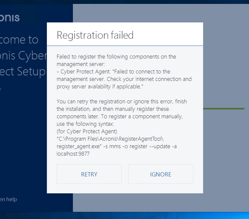Click the green installation progress bar

coord(224,109)
